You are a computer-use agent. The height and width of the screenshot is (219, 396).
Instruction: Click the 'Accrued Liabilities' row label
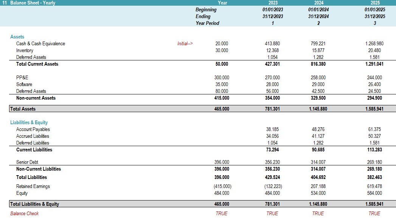(x=33, y=136)
